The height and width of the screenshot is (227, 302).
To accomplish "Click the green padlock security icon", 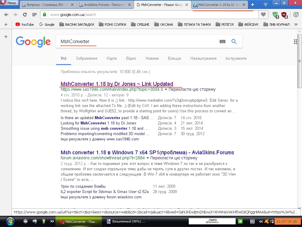I will [x=45, y=14].
